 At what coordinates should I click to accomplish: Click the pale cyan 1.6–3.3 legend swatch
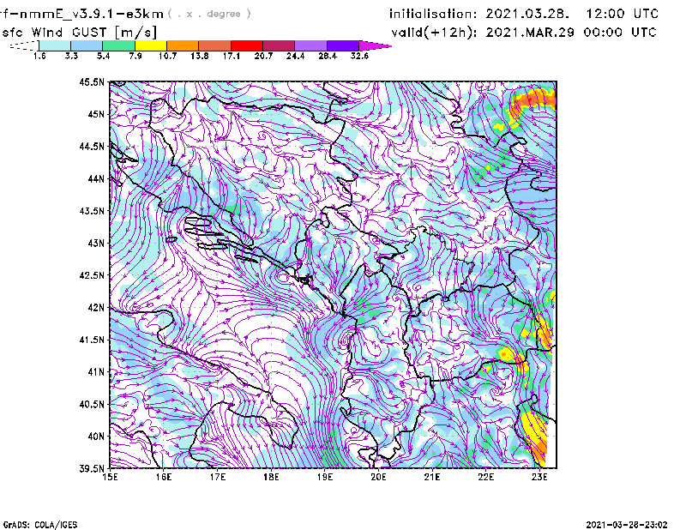[55, 45]
